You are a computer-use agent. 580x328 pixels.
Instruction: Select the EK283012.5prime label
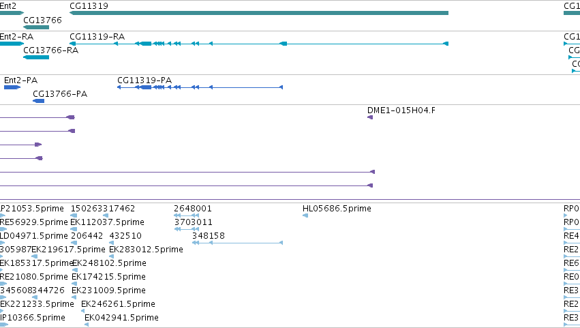point(146,250)
